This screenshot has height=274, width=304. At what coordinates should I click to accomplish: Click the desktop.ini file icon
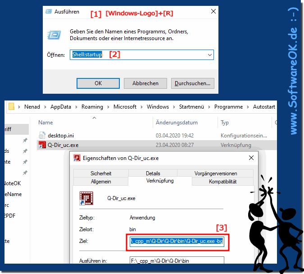pyautogui.click(x=42, y=135)
